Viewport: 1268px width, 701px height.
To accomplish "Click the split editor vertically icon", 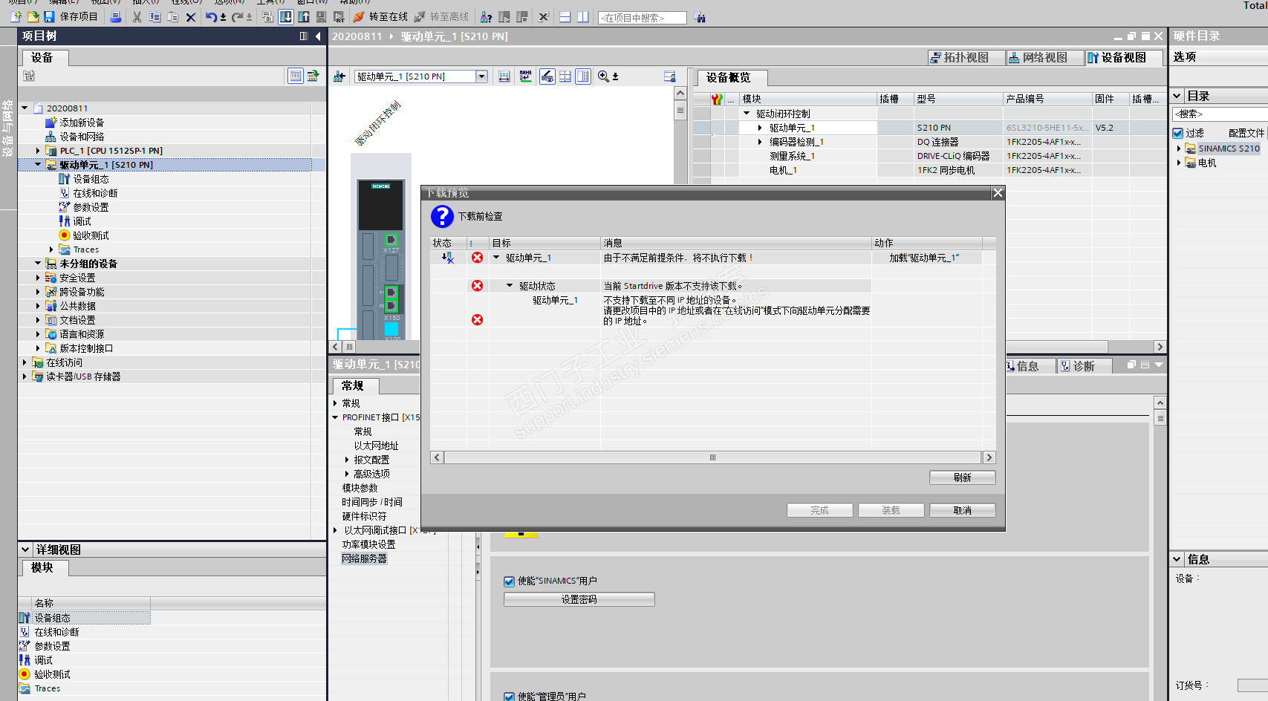I will point(583,16).
